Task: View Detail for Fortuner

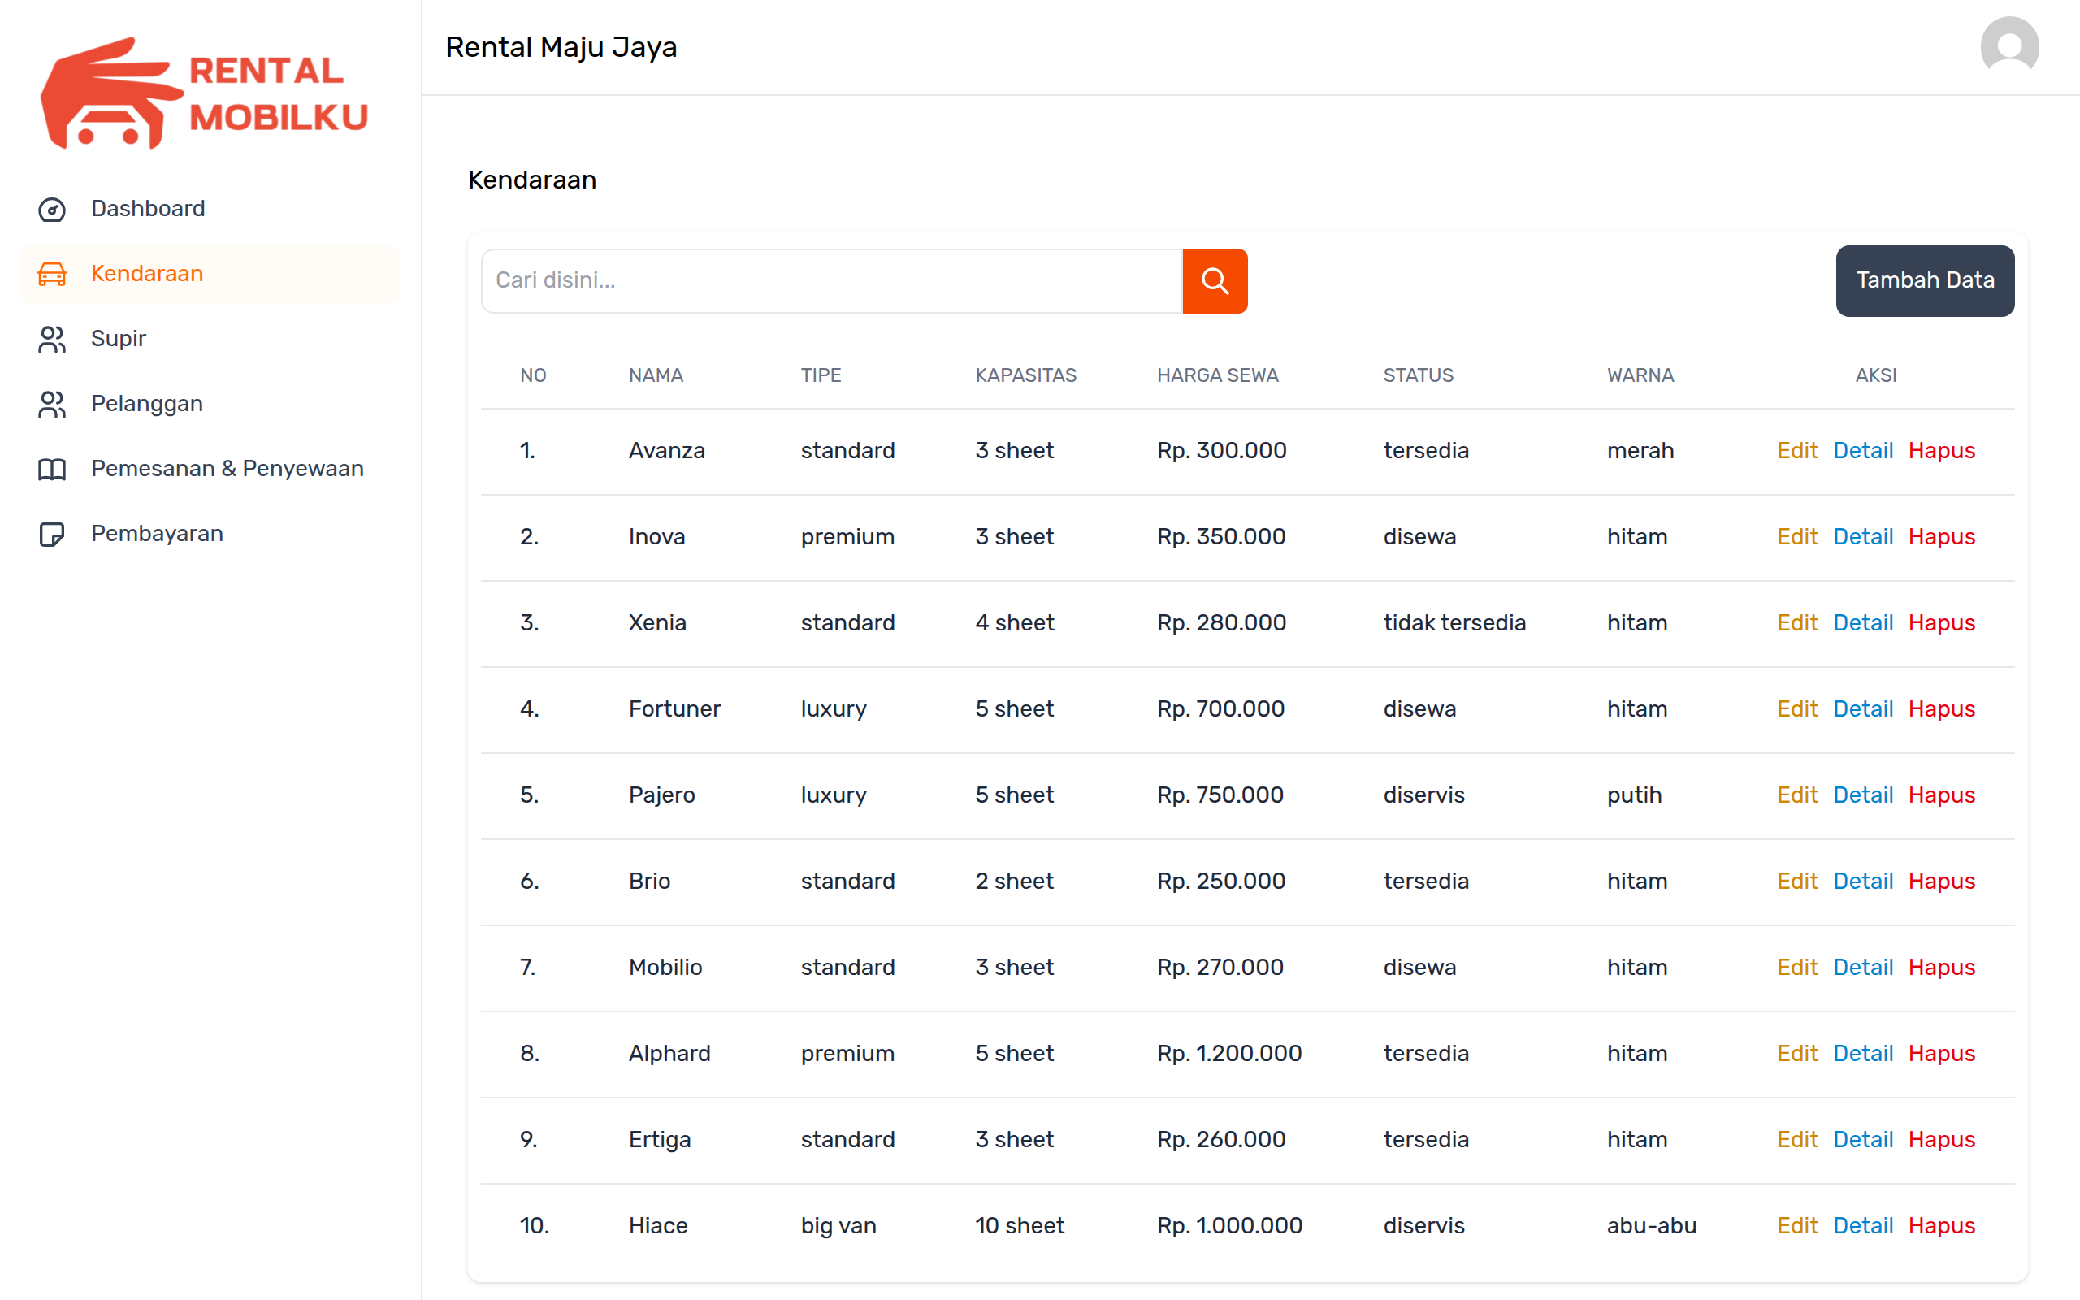Action: click(1862, 708)
